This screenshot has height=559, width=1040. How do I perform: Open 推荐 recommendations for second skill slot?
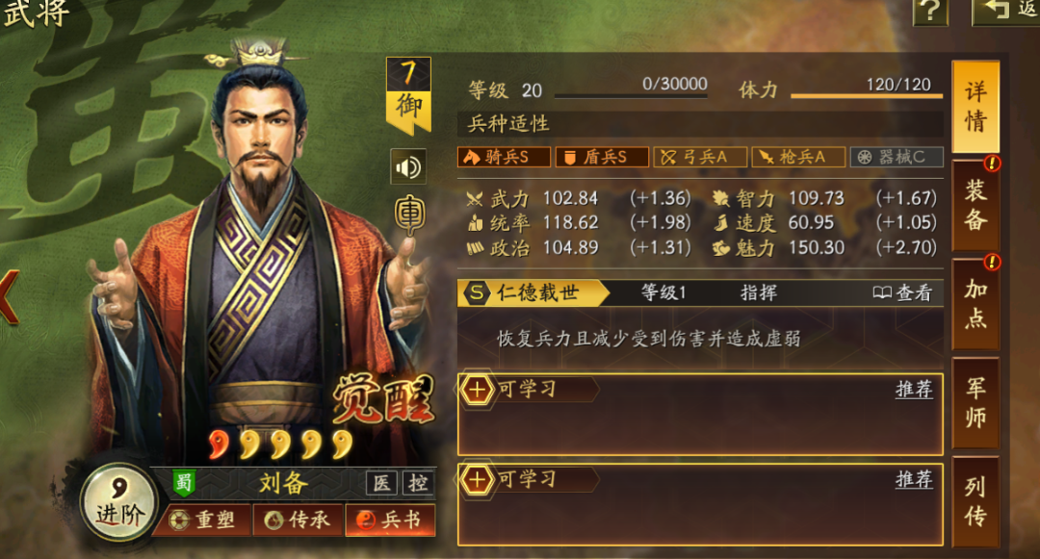tap(914, 479)
